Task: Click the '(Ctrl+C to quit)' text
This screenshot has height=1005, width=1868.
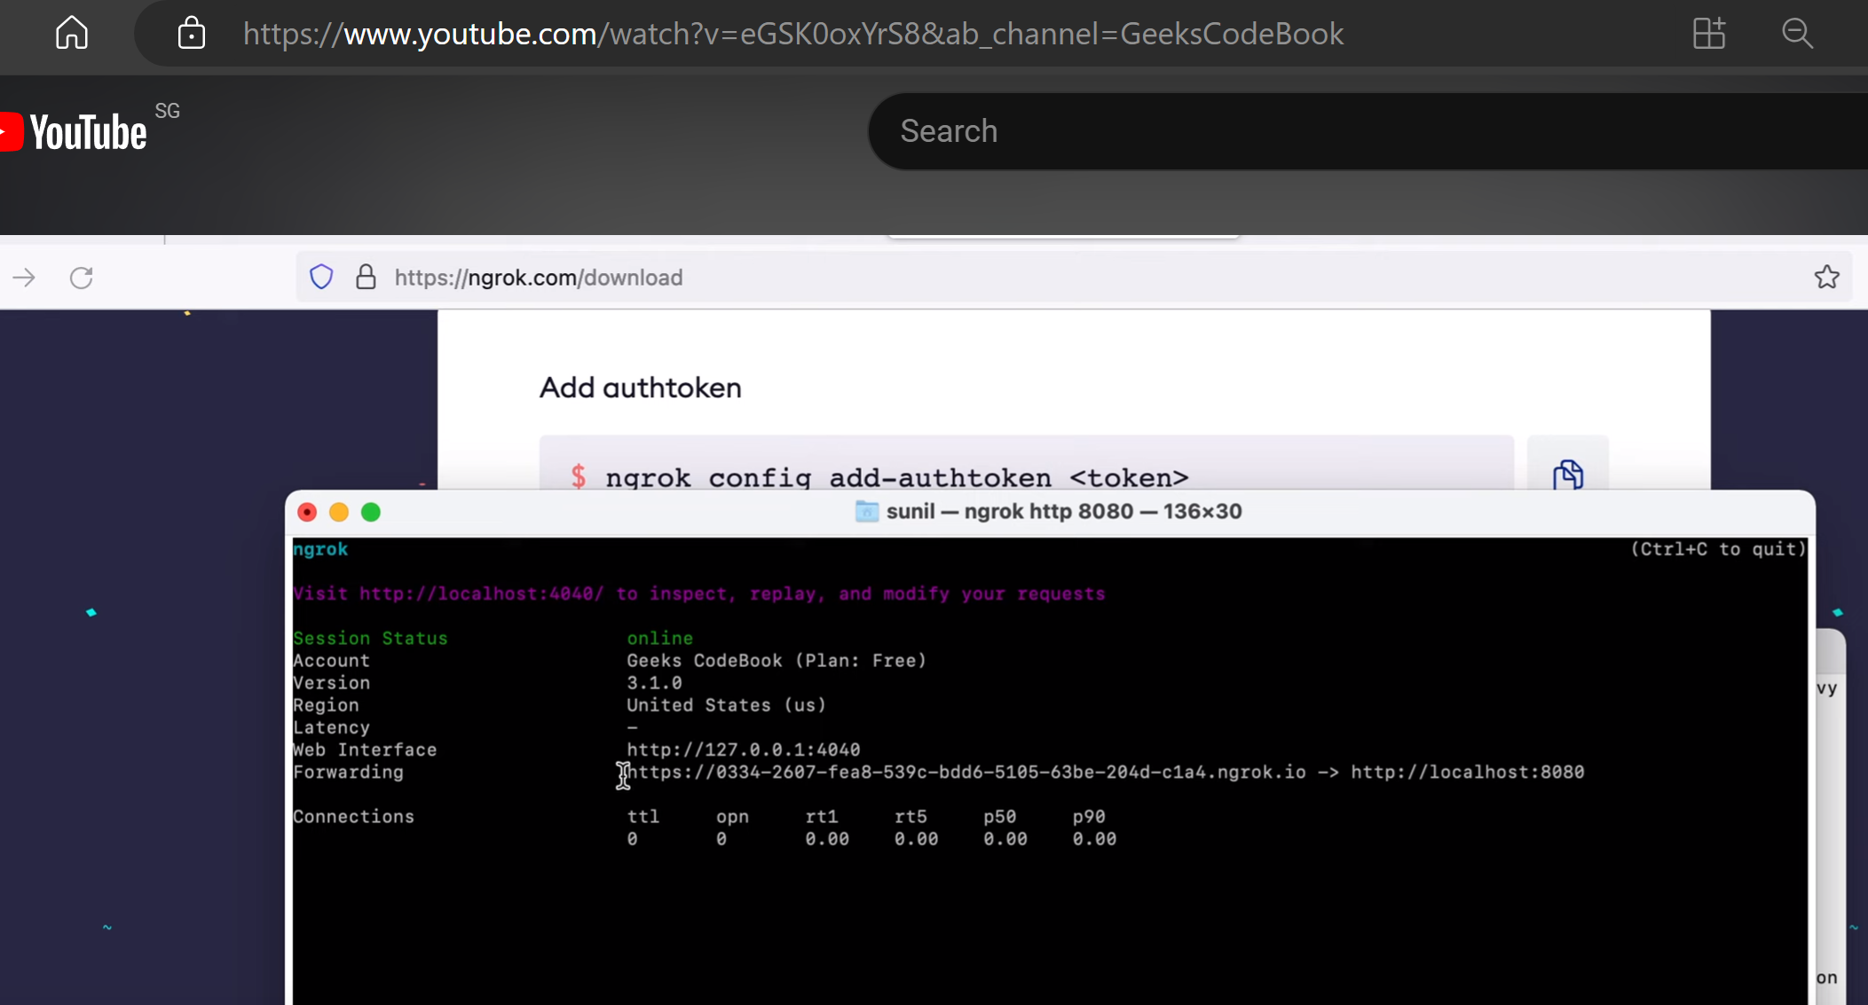Action: pyautogui.click(x=1718, y=549)
